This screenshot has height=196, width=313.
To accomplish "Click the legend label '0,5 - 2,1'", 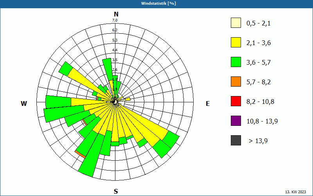I will tap(259, 24).
